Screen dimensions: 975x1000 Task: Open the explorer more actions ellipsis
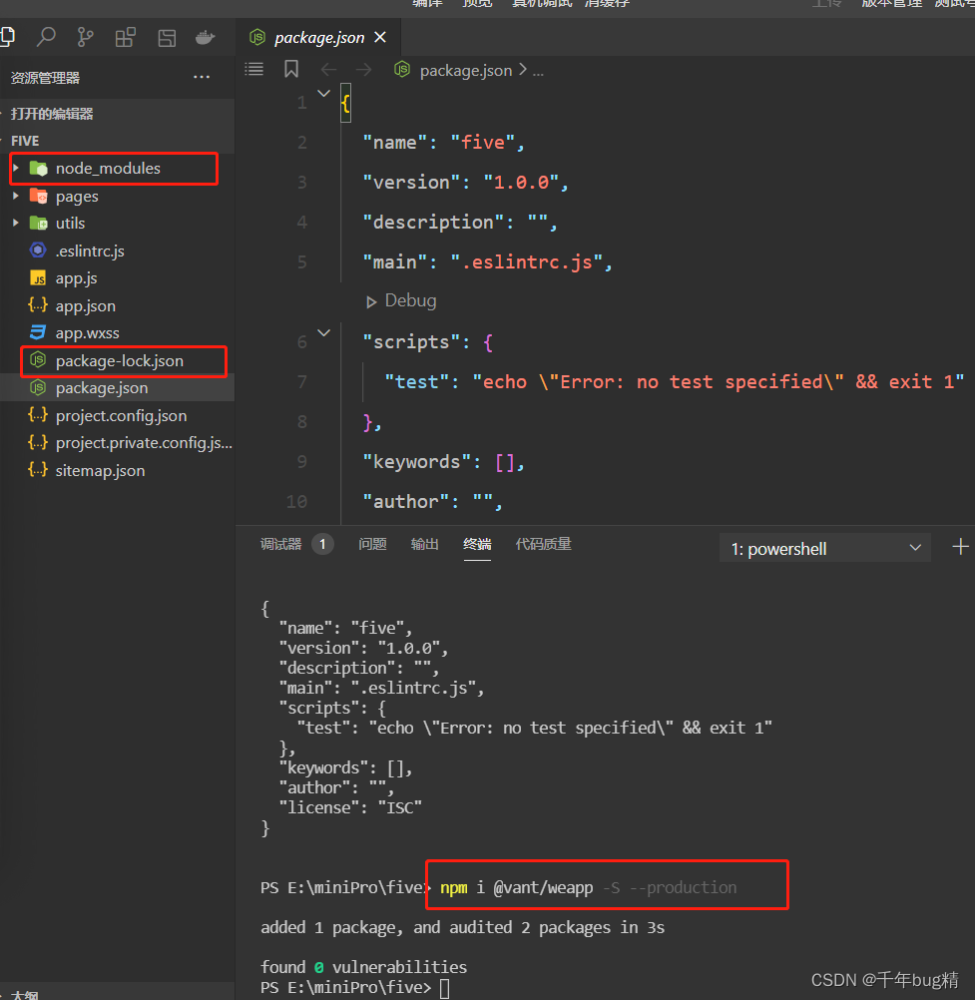(x=202, y=77)
